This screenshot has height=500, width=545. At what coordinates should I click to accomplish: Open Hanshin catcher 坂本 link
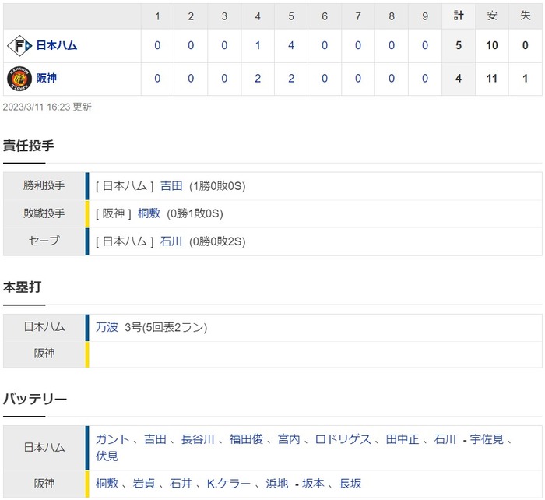(313, 484)
